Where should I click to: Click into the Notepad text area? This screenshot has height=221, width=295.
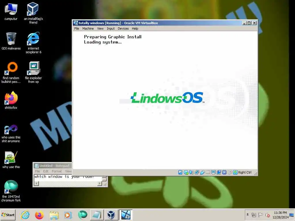(x=68, y=178)
